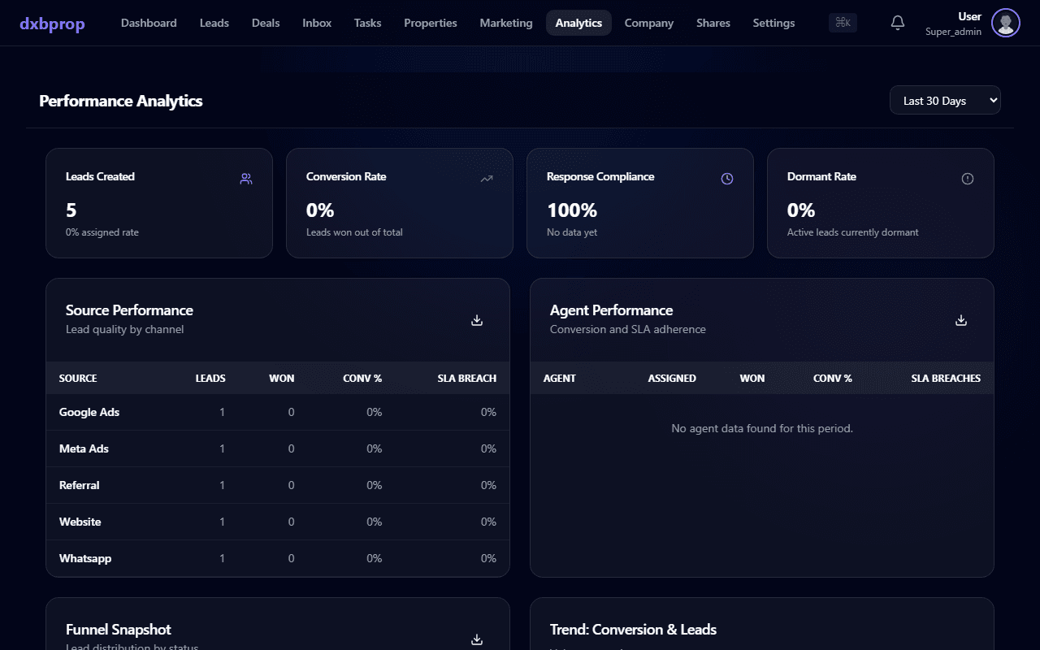The width and height of the screenshot is (1040, 650).
Task: Download Funnel Snapshot export icon
Action: tap(477, 639)
